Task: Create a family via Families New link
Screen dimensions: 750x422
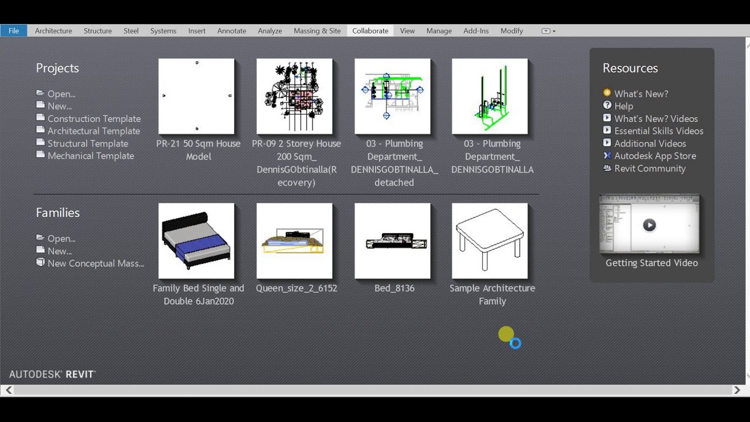Action: click(60, 251)
